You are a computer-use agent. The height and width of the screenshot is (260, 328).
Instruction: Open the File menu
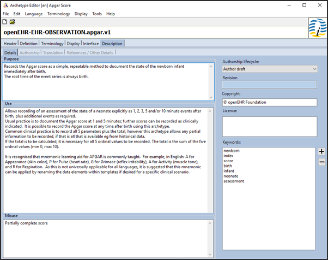(5, 14)
